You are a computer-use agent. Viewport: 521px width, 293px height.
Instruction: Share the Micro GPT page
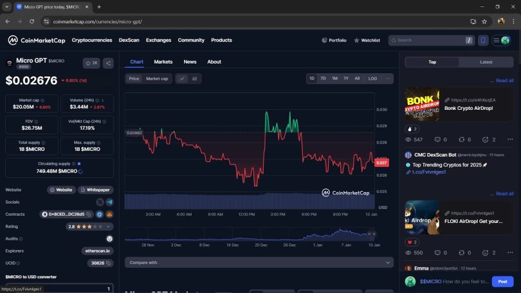tap(108, 63)
